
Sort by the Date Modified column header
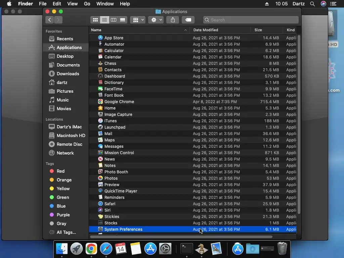pos(206,30)
